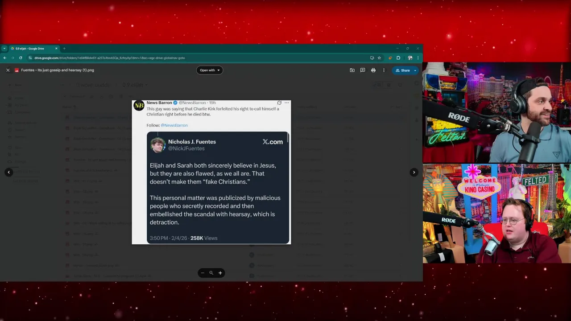This screenshot has width=571, height=321.
Task: Open the Chrome profile avatar
Action: (x=410, y=58)
